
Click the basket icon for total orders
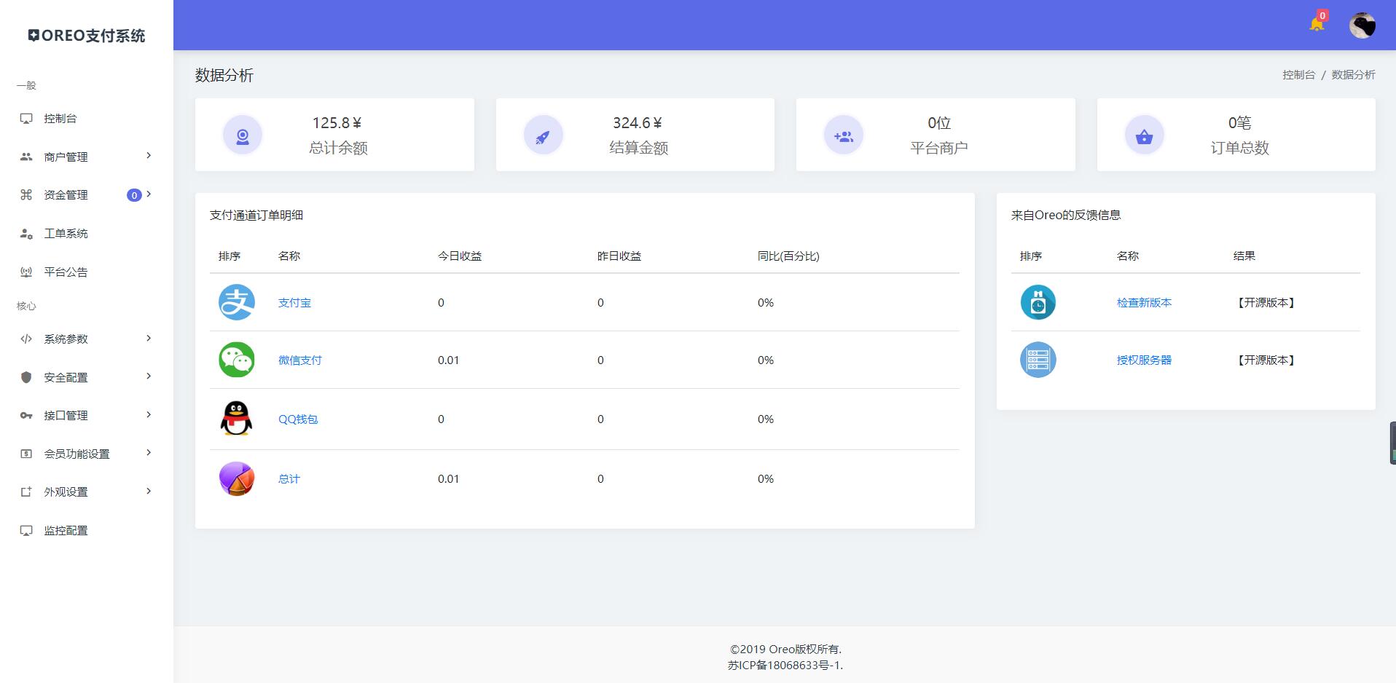pos(1144,135)
